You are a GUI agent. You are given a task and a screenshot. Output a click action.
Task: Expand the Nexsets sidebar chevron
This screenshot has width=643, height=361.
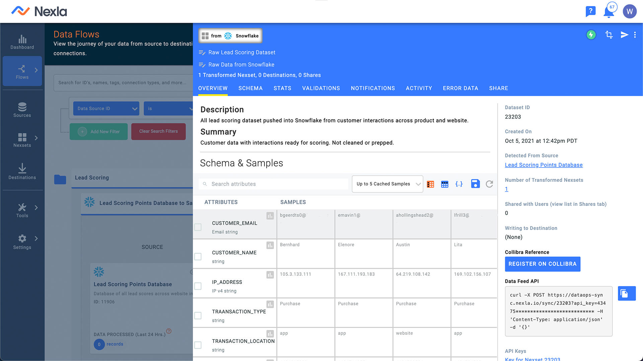point(36,138)
